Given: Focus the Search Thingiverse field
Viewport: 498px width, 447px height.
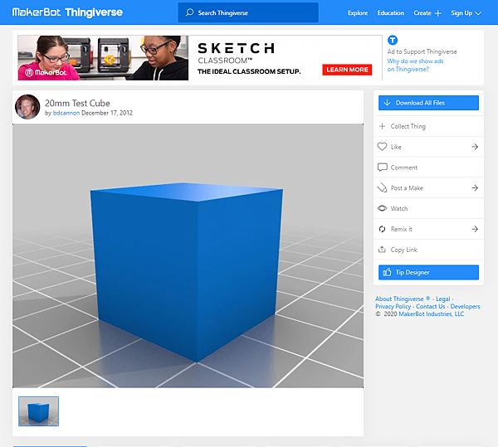Looking at the screenshot, I should [x=248, y=12].
